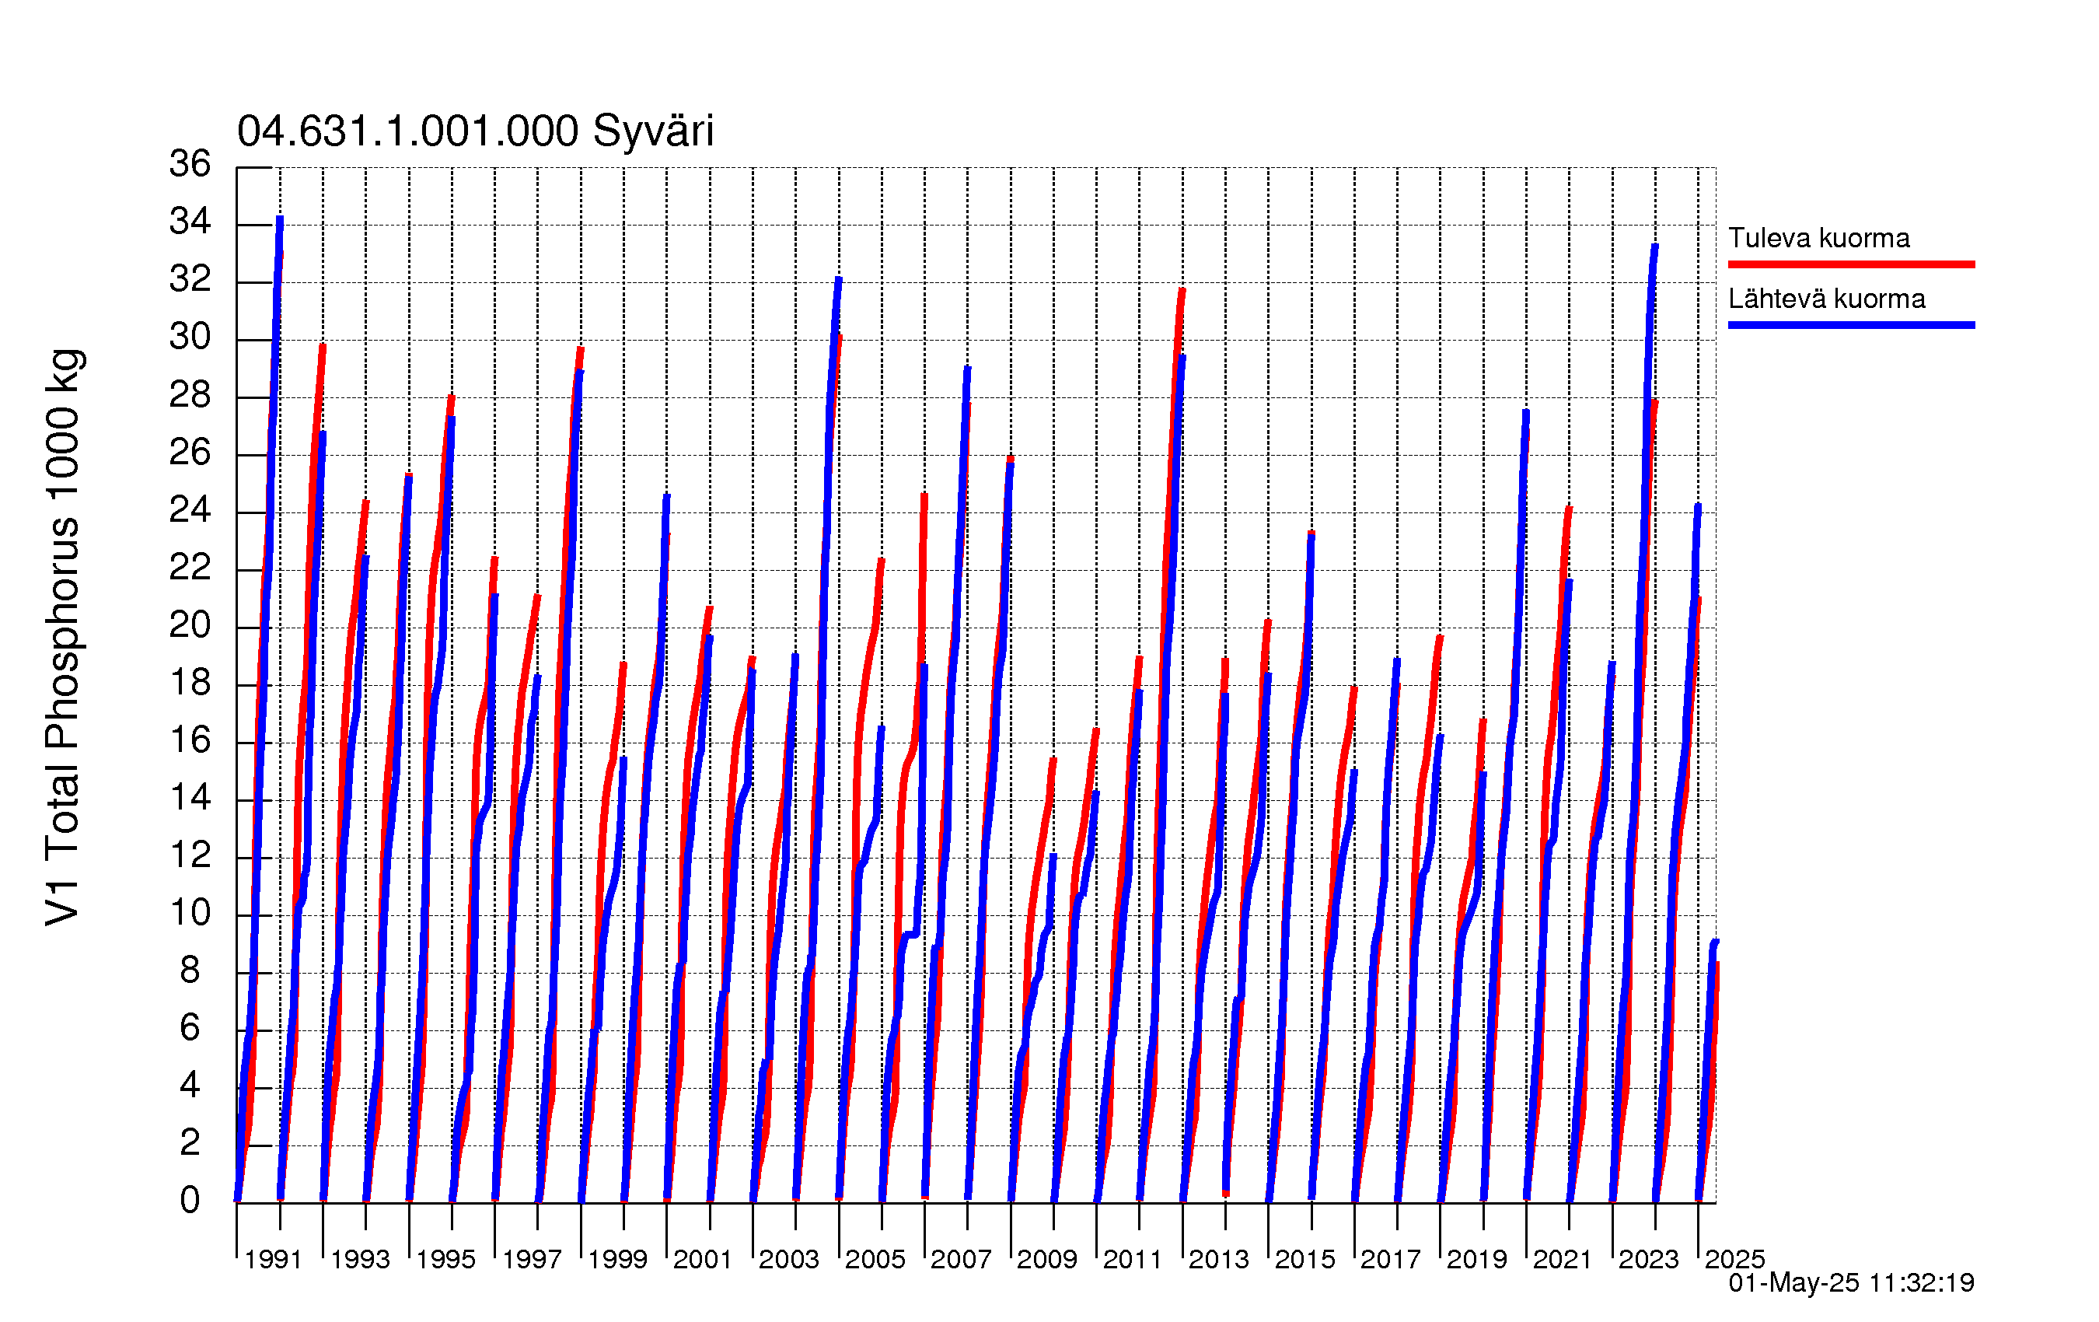Click the y-axis value 30
This screenshot has height=1322, width=2099.
coord(190,337)
